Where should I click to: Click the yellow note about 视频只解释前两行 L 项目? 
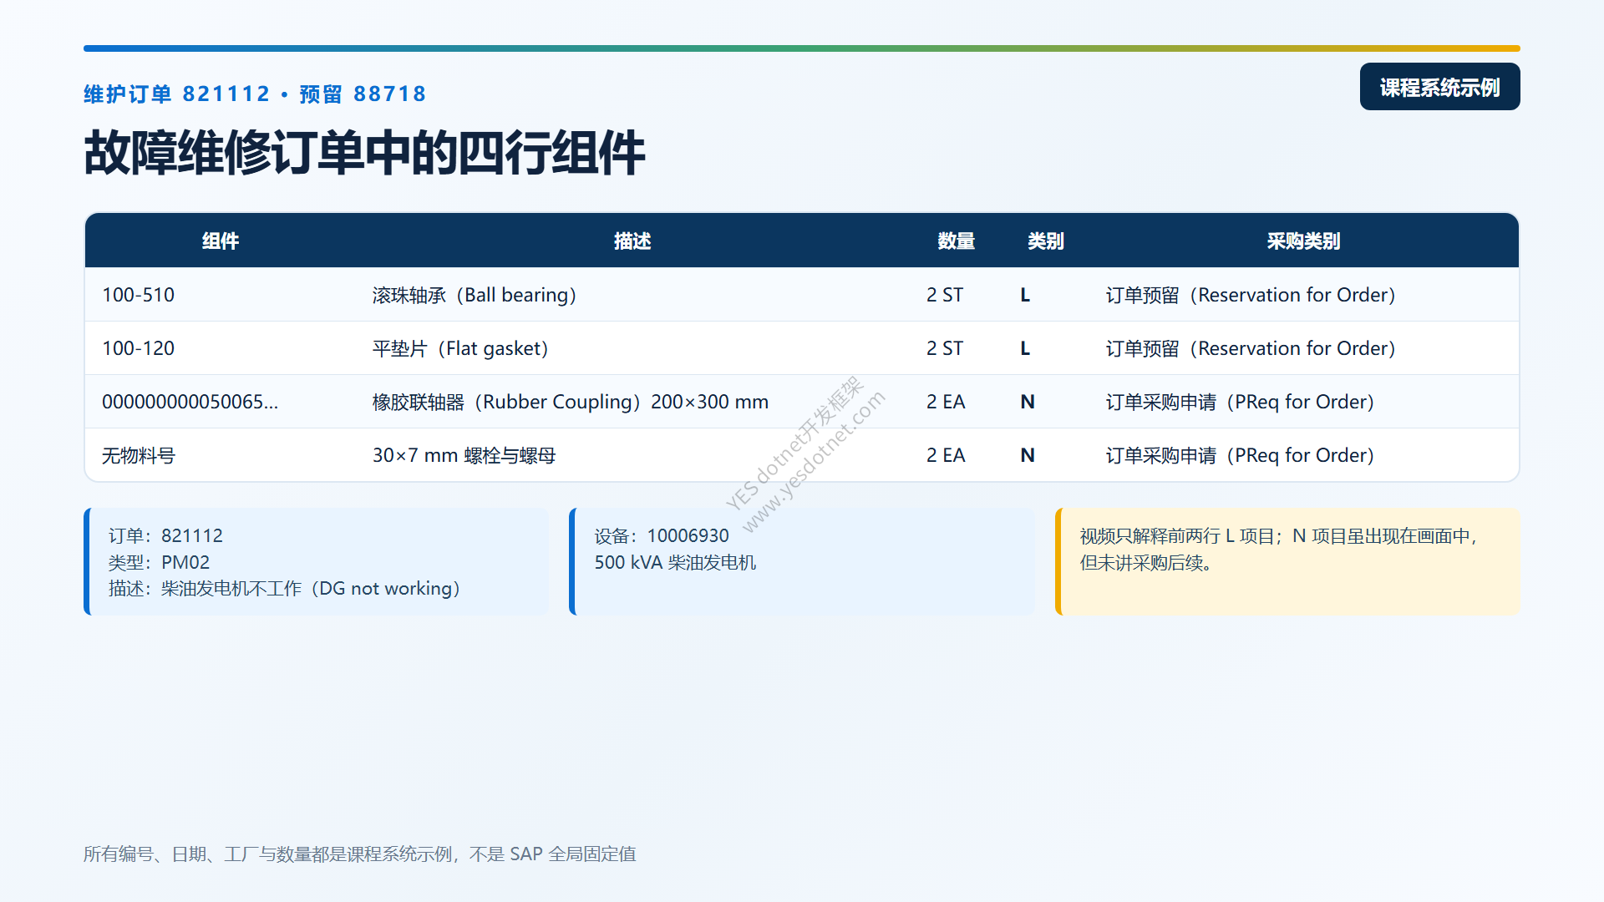1287,561
